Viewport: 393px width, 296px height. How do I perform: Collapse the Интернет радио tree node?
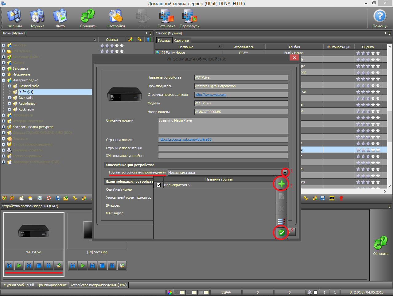tap(3, 80)
